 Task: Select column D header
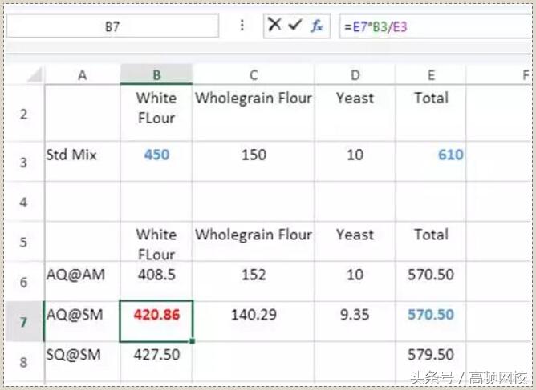point(355,74)
